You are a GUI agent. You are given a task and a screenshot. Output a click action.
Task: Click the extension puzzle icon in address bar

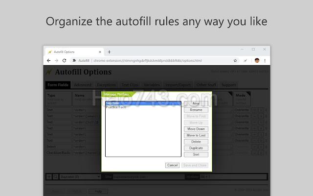coord(74,60)
